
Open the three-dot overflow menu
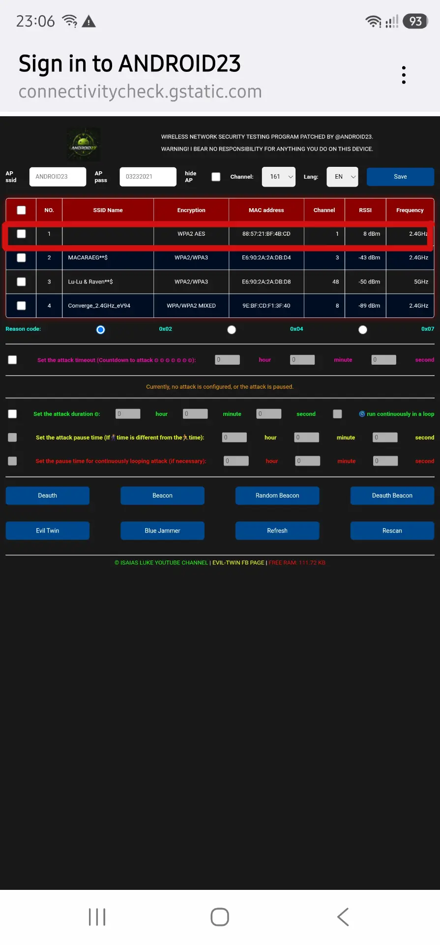[404, 75]
